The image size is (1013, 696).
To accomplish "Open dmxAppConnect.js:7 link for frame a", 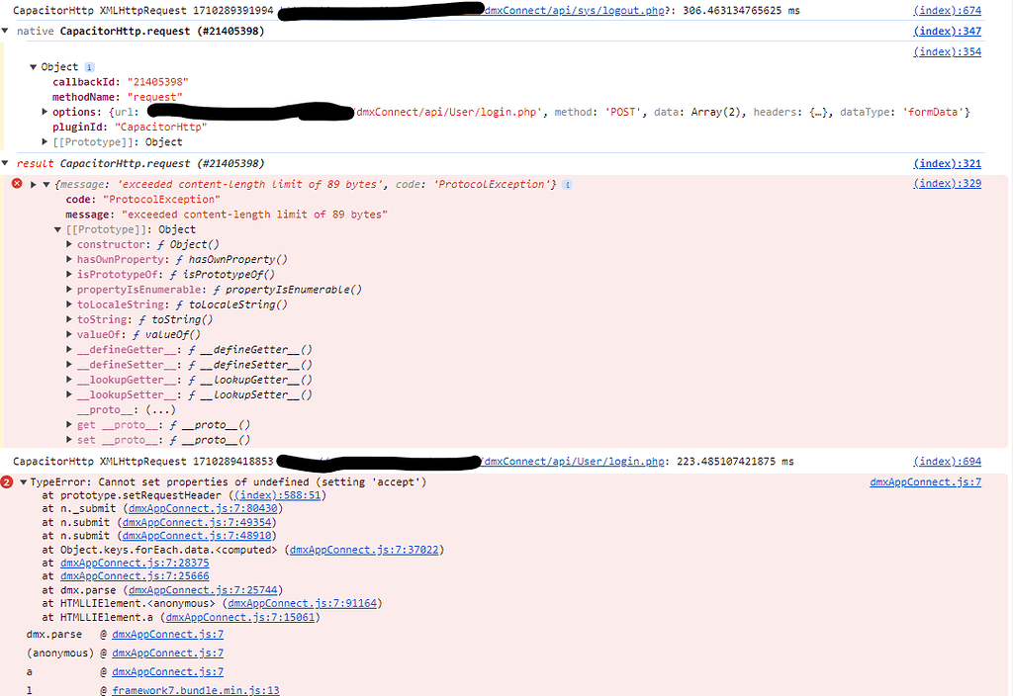I will [168, 672].
